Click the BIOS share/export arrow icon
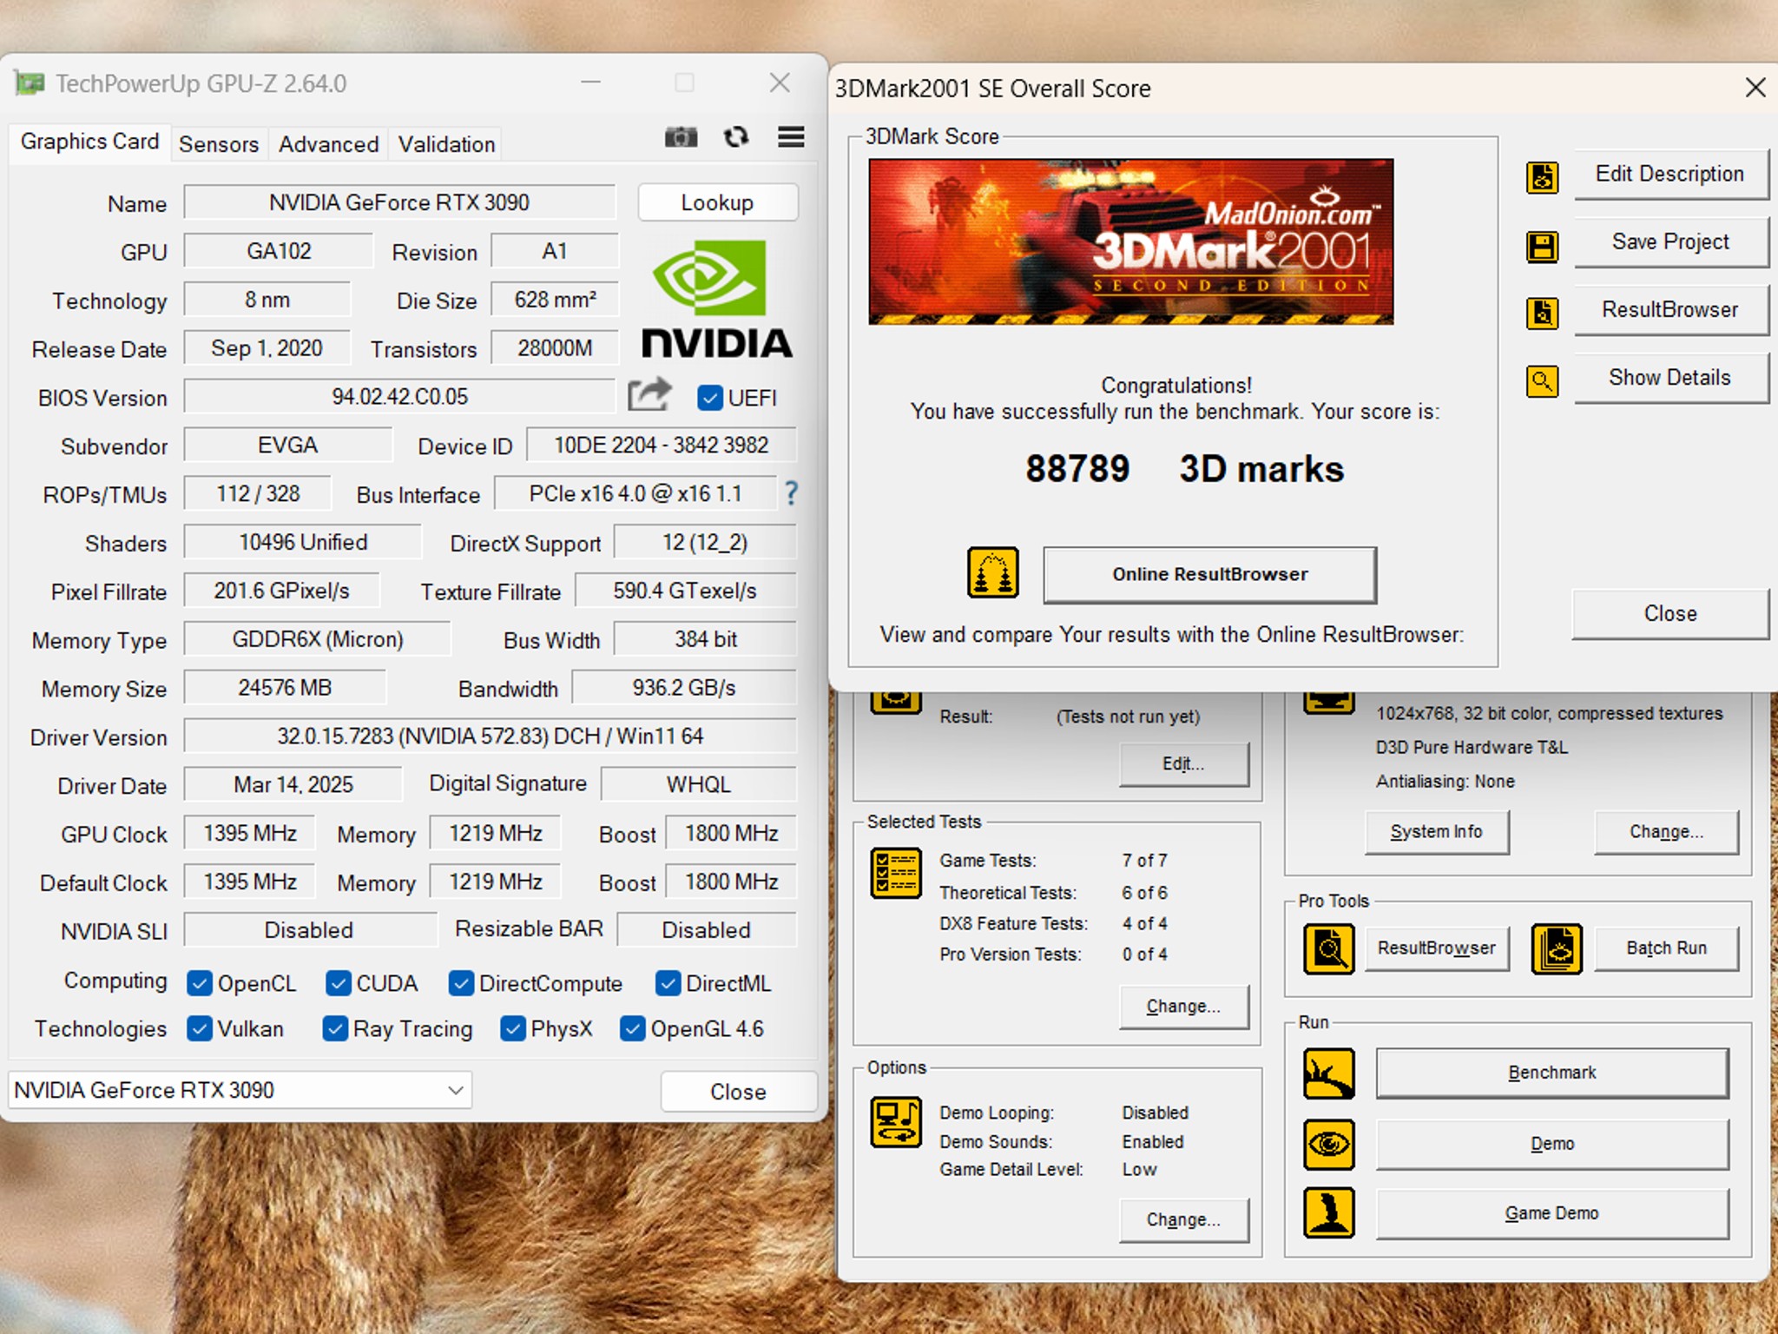The height and width of the screenshot is (1334, 1778). (649, 395)
